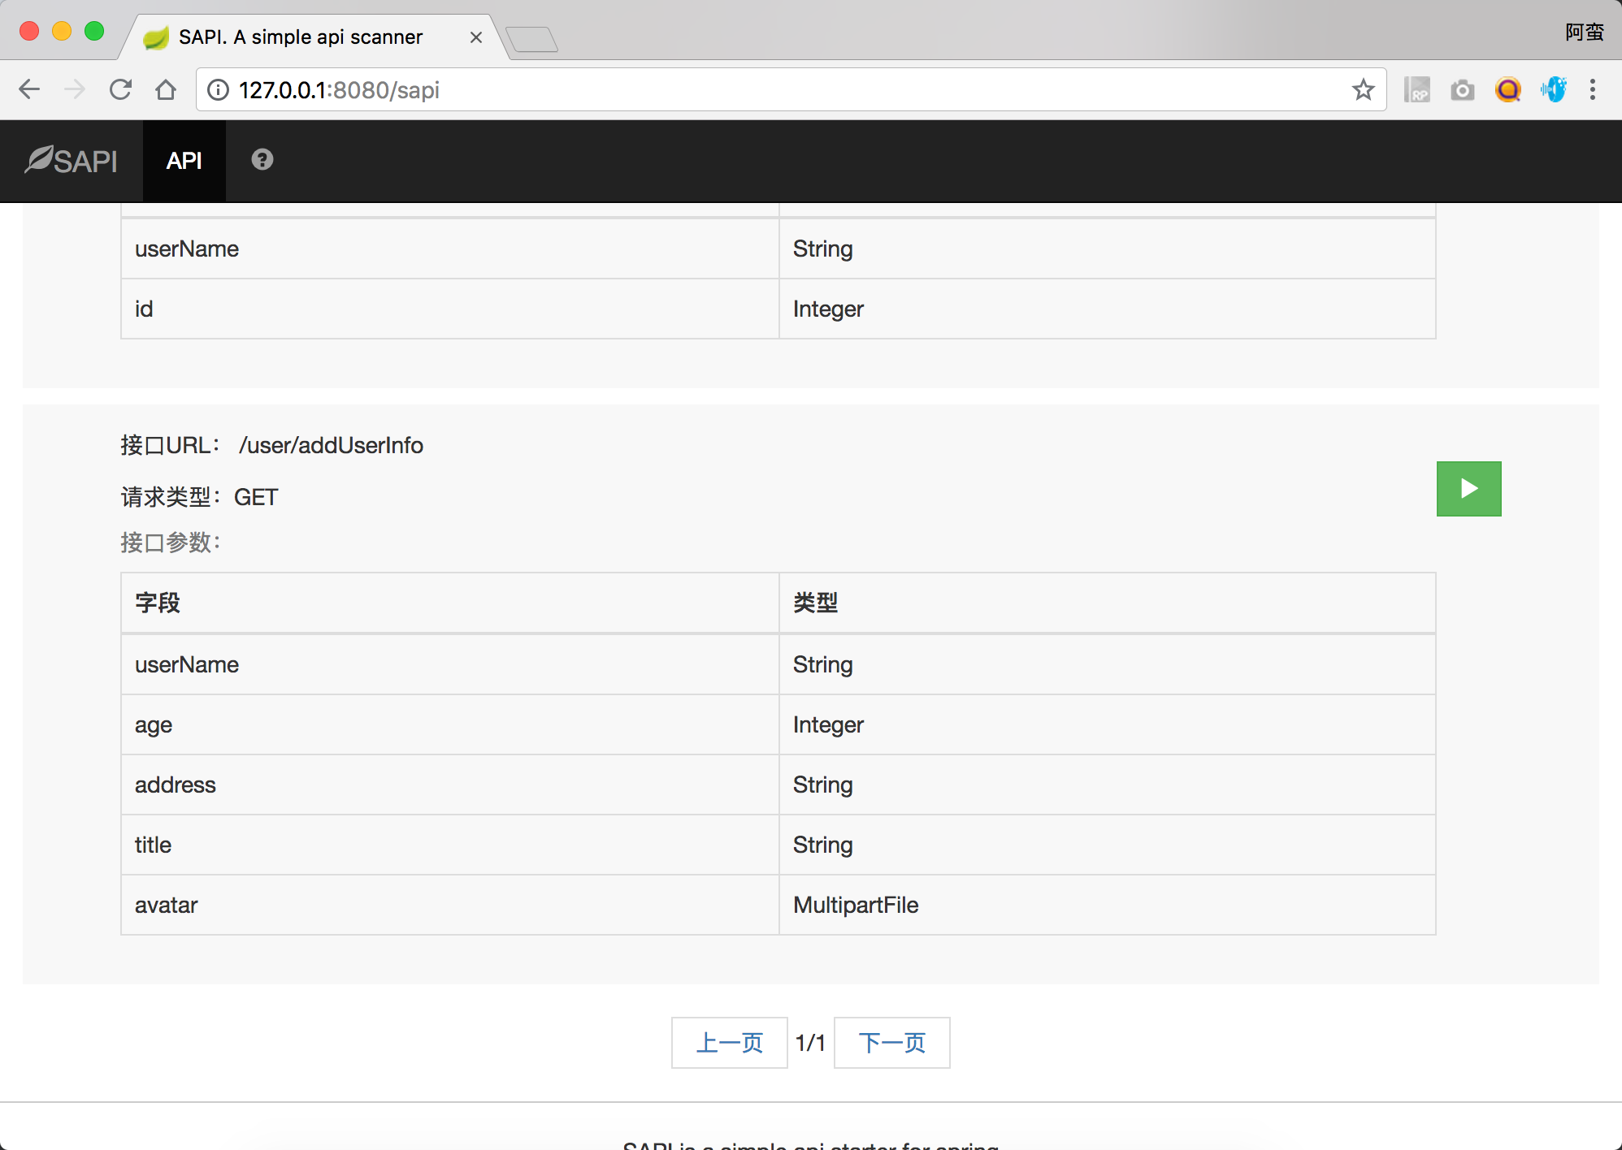Open the help question mark icon
This screenshot has width=1622, height=1150.
[x=262, y=159]
